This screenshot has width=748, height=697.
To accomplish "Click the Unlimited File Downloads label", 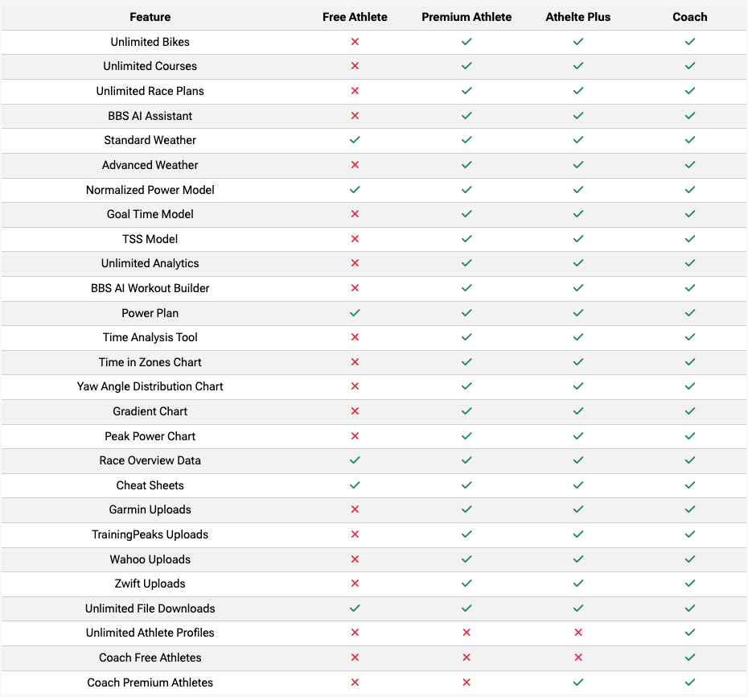I will (x=150, y=608).
